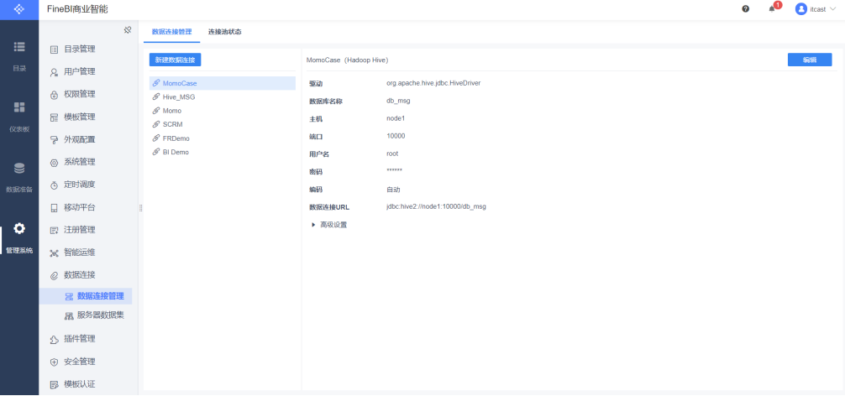
Task: Switch to 连接池状态 tab
Action: 225,32
